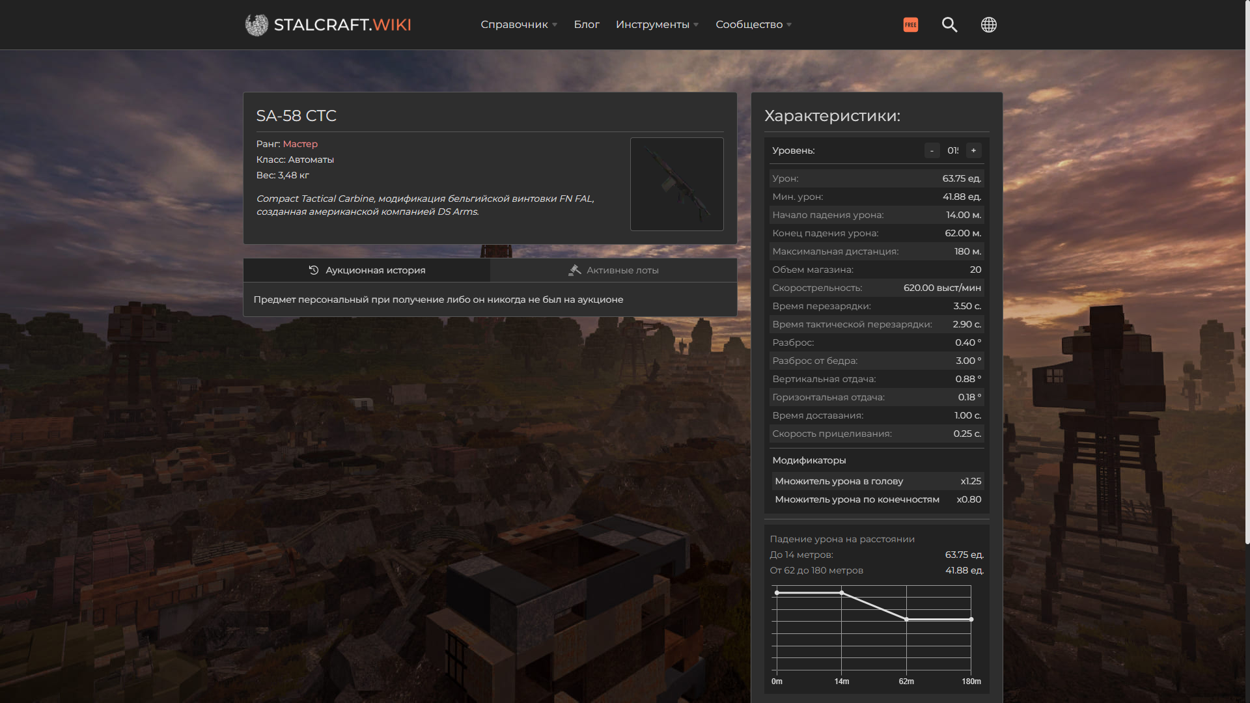Image resolution: width=1250 pixels, height=703 pixels.
Task: Switch to Аукционная история tab
Action: 367,270
